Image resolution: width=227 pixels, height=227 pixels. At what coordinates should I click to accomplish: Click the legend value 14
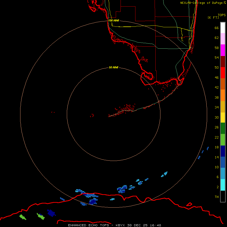pyautogui.click(x=217, y=157)
